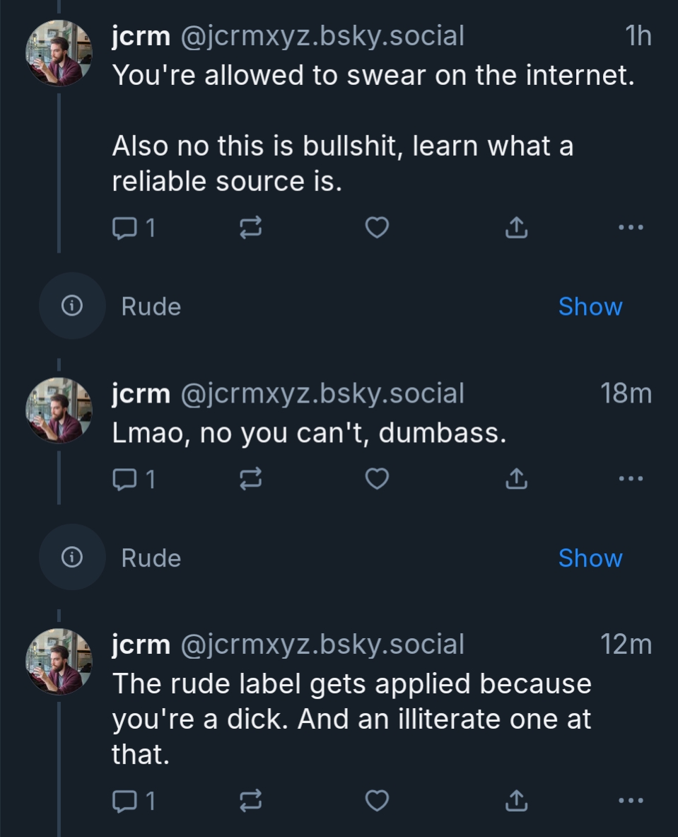The width and height of the screenshot is (678, 837).
Task: Open jcrm's avatar on the 1h post
Action: [59, 53]
